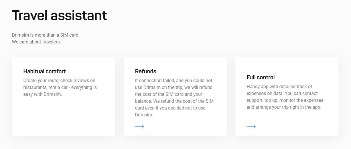Viewport: 351px width, 149px height.
Task: Click the Travel assistant heading
Action: coord(60,15)
